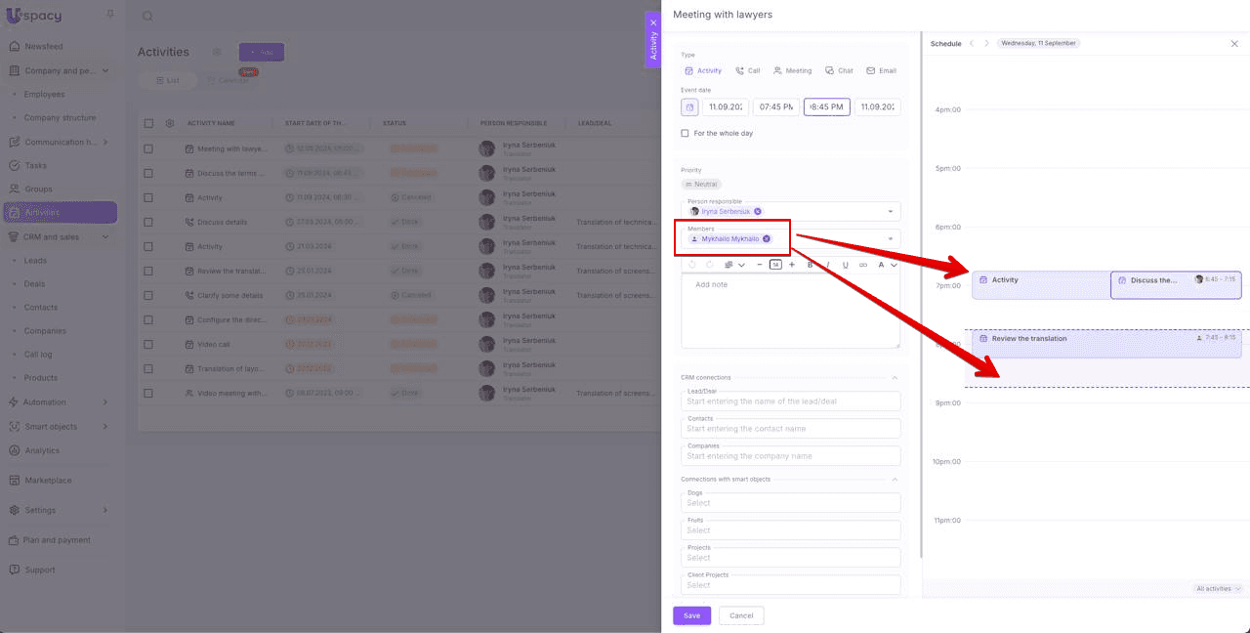This screenshot has width=1250, height=633.
Task: Collapse the CRM connections section
Action: tap(895, 378)
